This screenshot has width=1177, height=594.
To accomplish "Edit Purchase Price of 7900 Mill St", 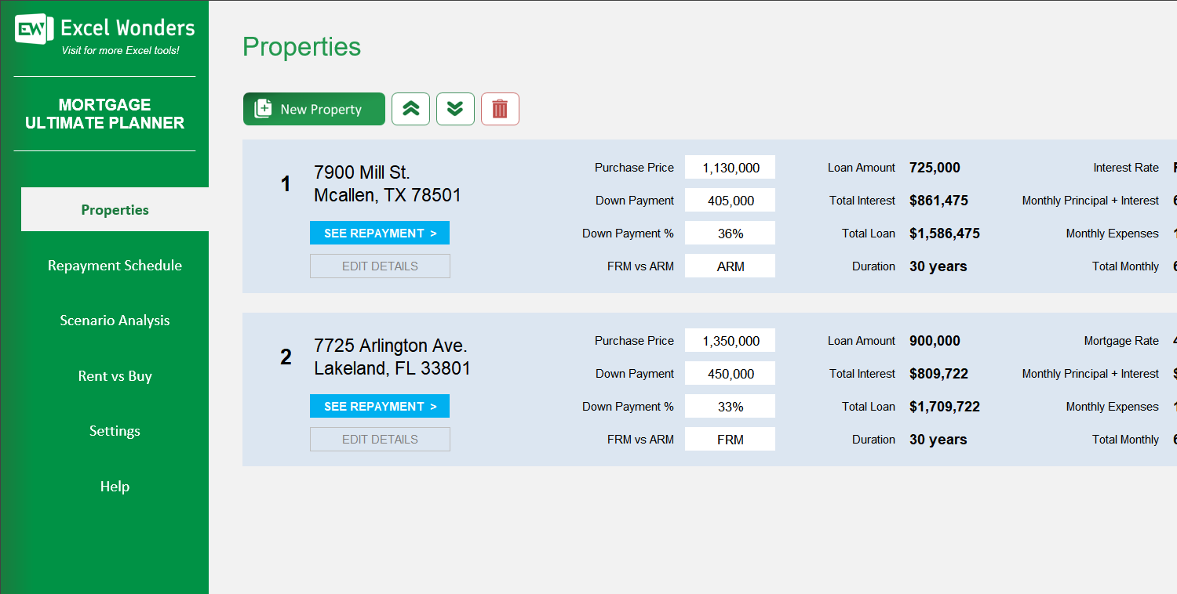I will [729, 167].
